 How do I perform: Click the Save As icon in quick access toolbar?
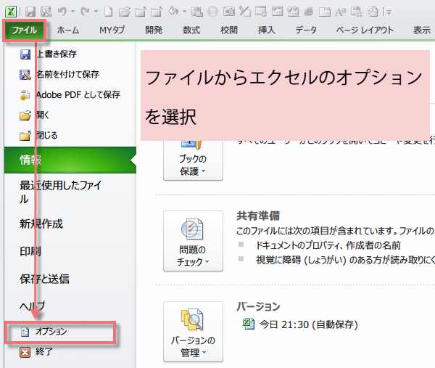pyautogui.click(x=46, y=12)
